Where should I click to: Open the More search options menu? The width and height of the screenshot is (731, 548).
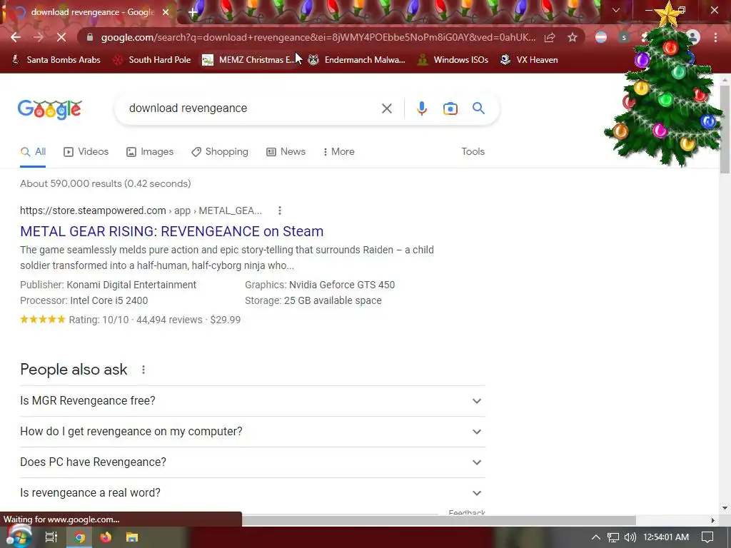tap(339, 152)
